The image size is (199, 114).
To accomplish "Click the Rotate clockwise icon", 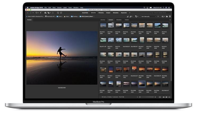I will [x=61, y=13].
